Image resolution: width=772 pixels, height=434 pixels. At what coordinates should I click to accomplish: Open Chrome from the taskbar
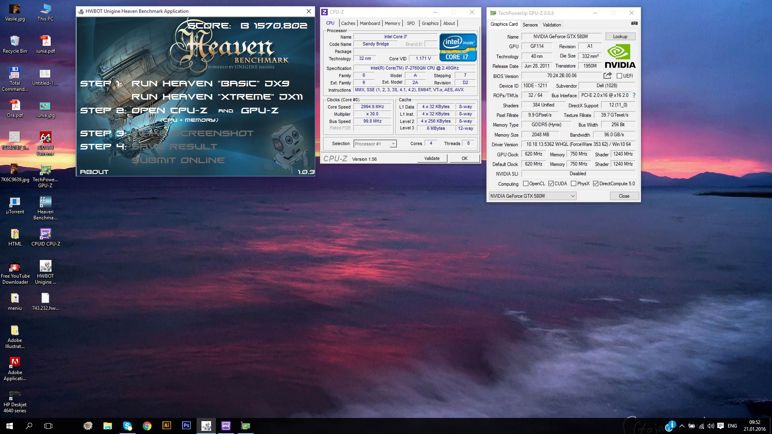(147, 426)
